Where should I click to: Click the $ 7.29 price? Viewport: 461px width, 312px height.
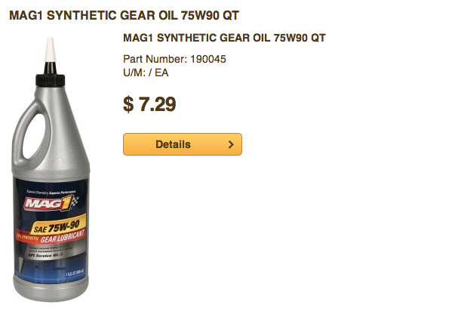tap(149, 104)
